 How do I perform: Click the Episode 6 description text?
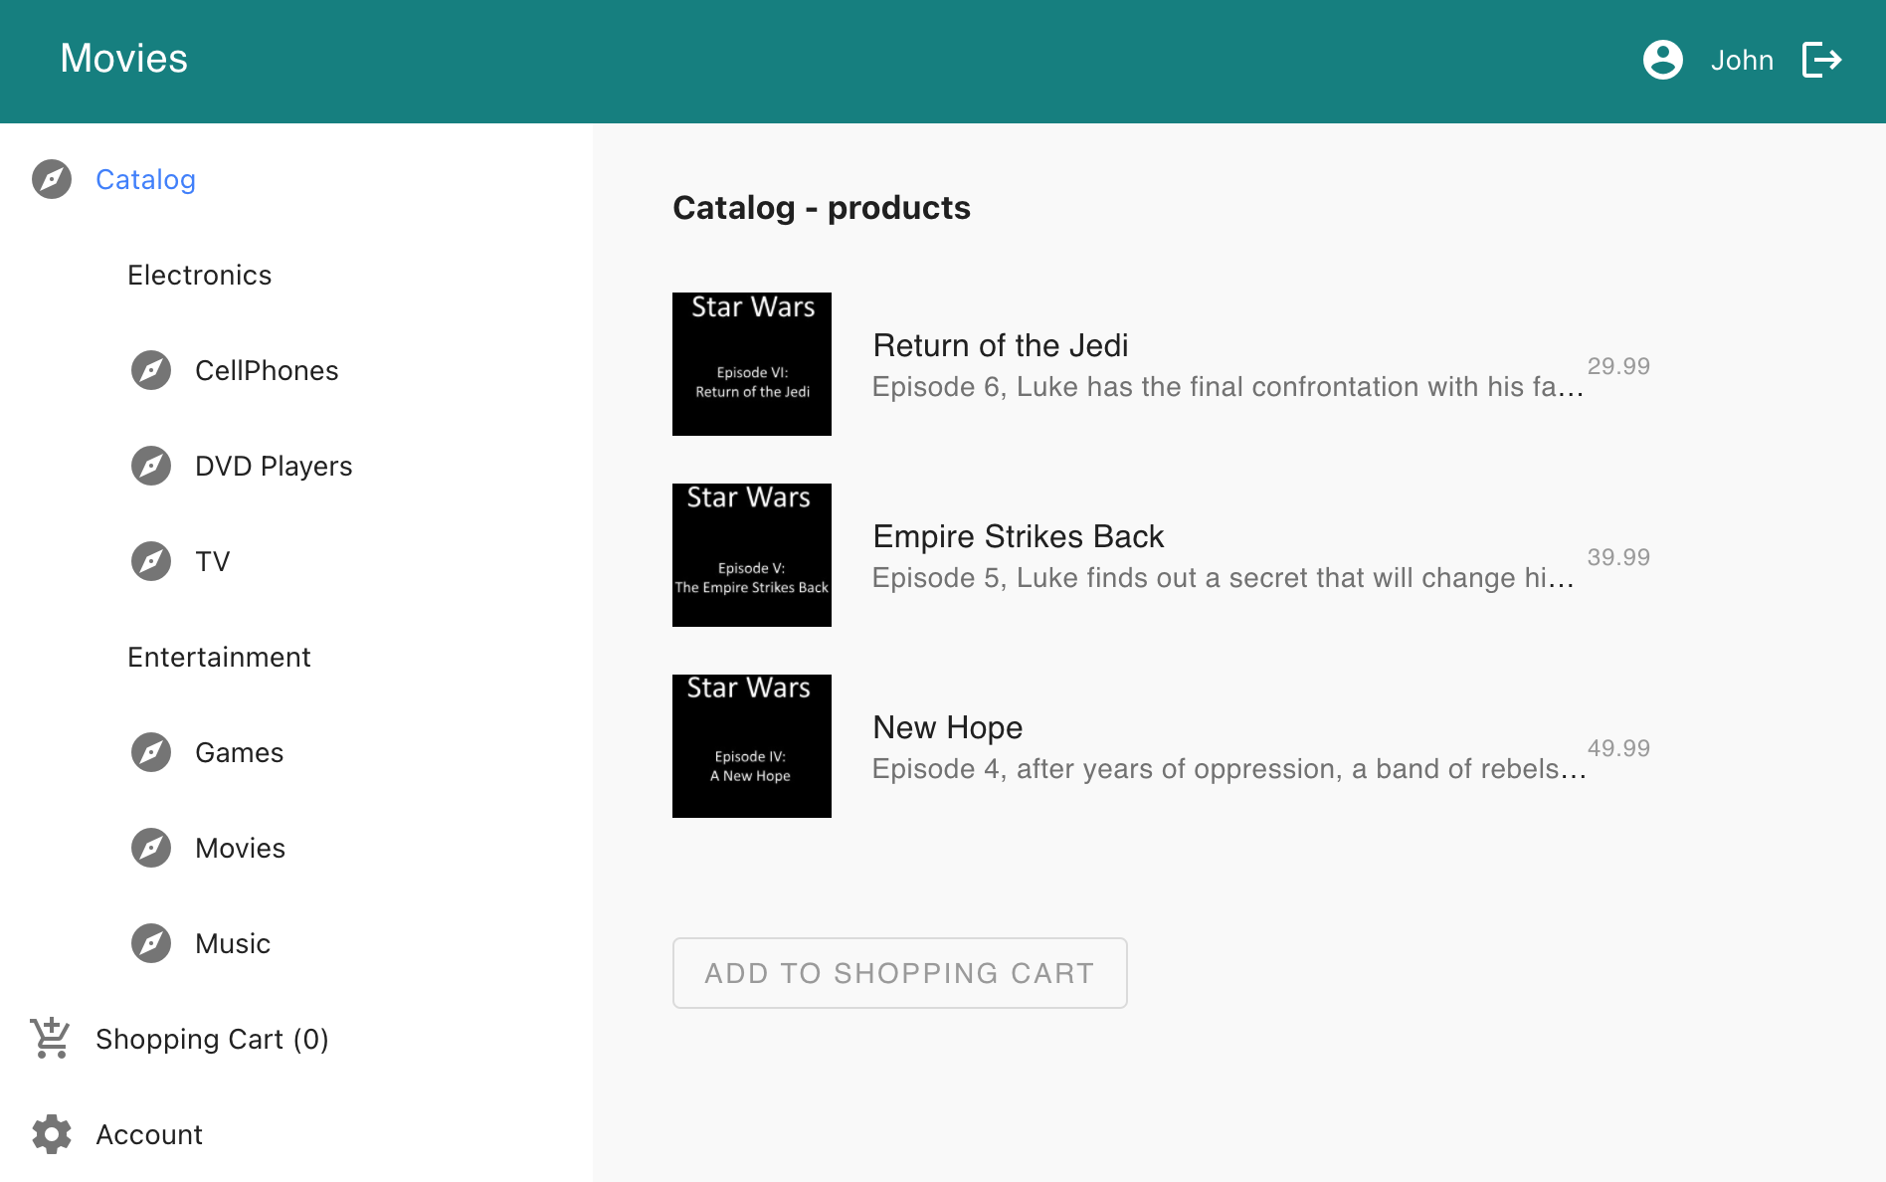(1228, 387)
